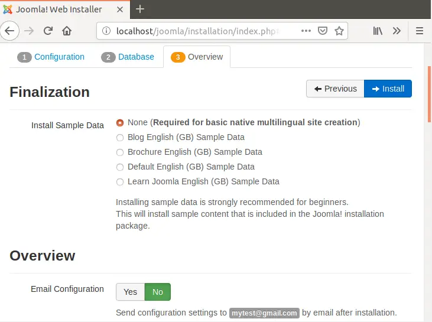This screenshot has height=322, width=432.
Task: Go back with the Previous button
Action: point(335,89)
